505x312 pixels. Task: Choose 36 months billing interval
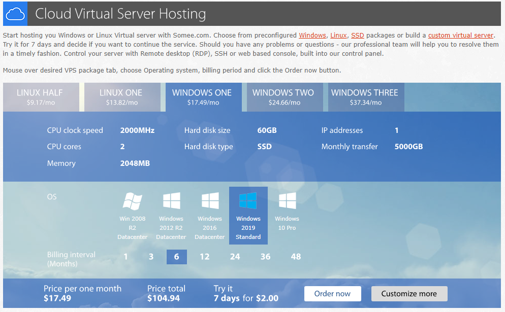265,257
